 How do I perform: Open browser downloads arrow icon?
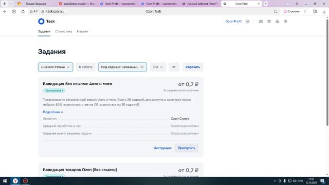coord(324,11)
